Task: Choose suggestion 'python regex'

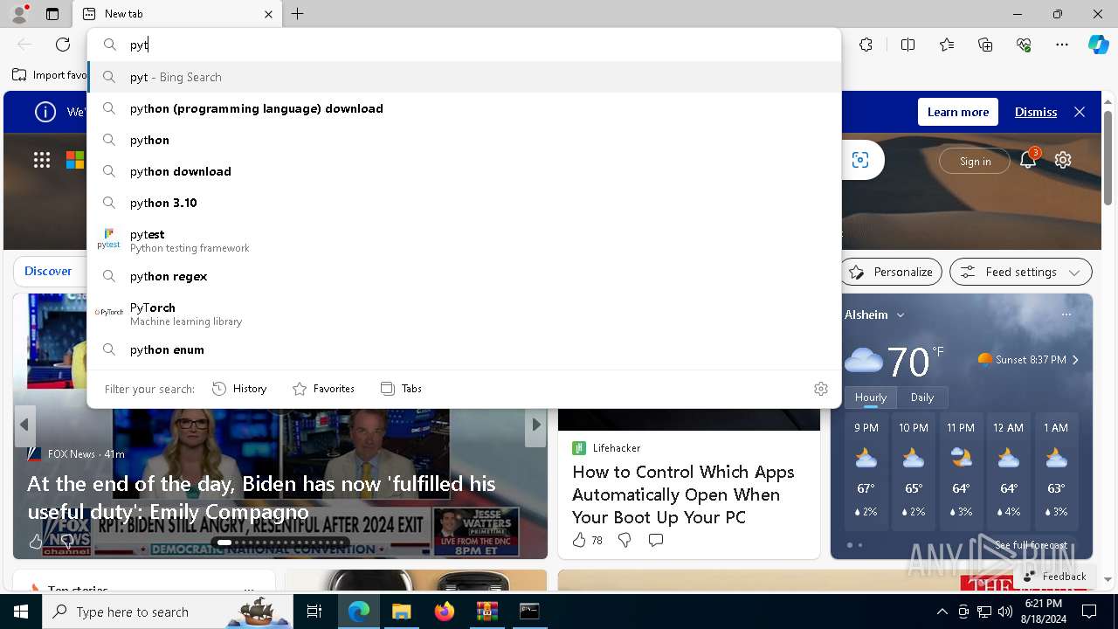Action: [x=465, y=276]
